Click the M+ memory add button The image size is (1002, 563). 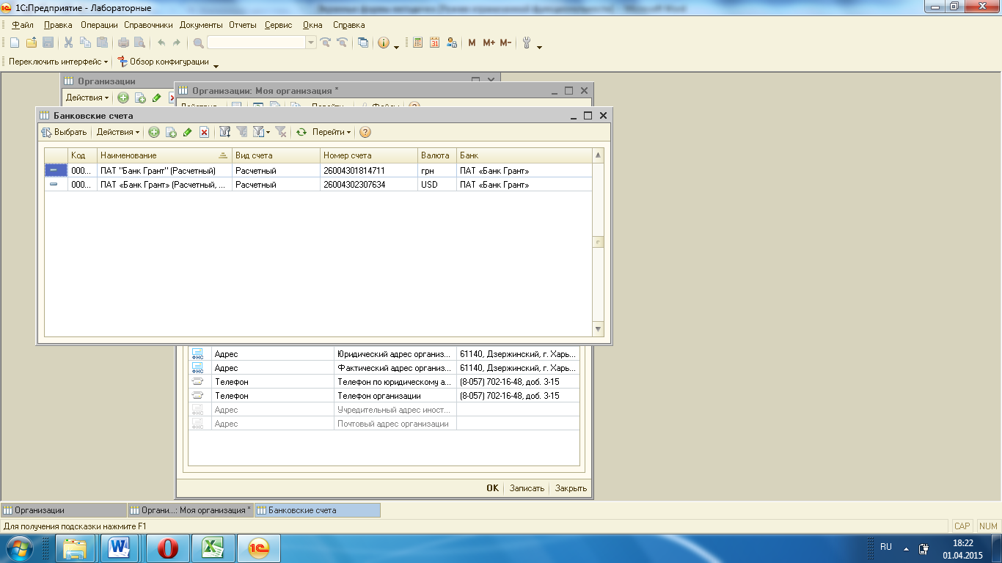(489, 43)
